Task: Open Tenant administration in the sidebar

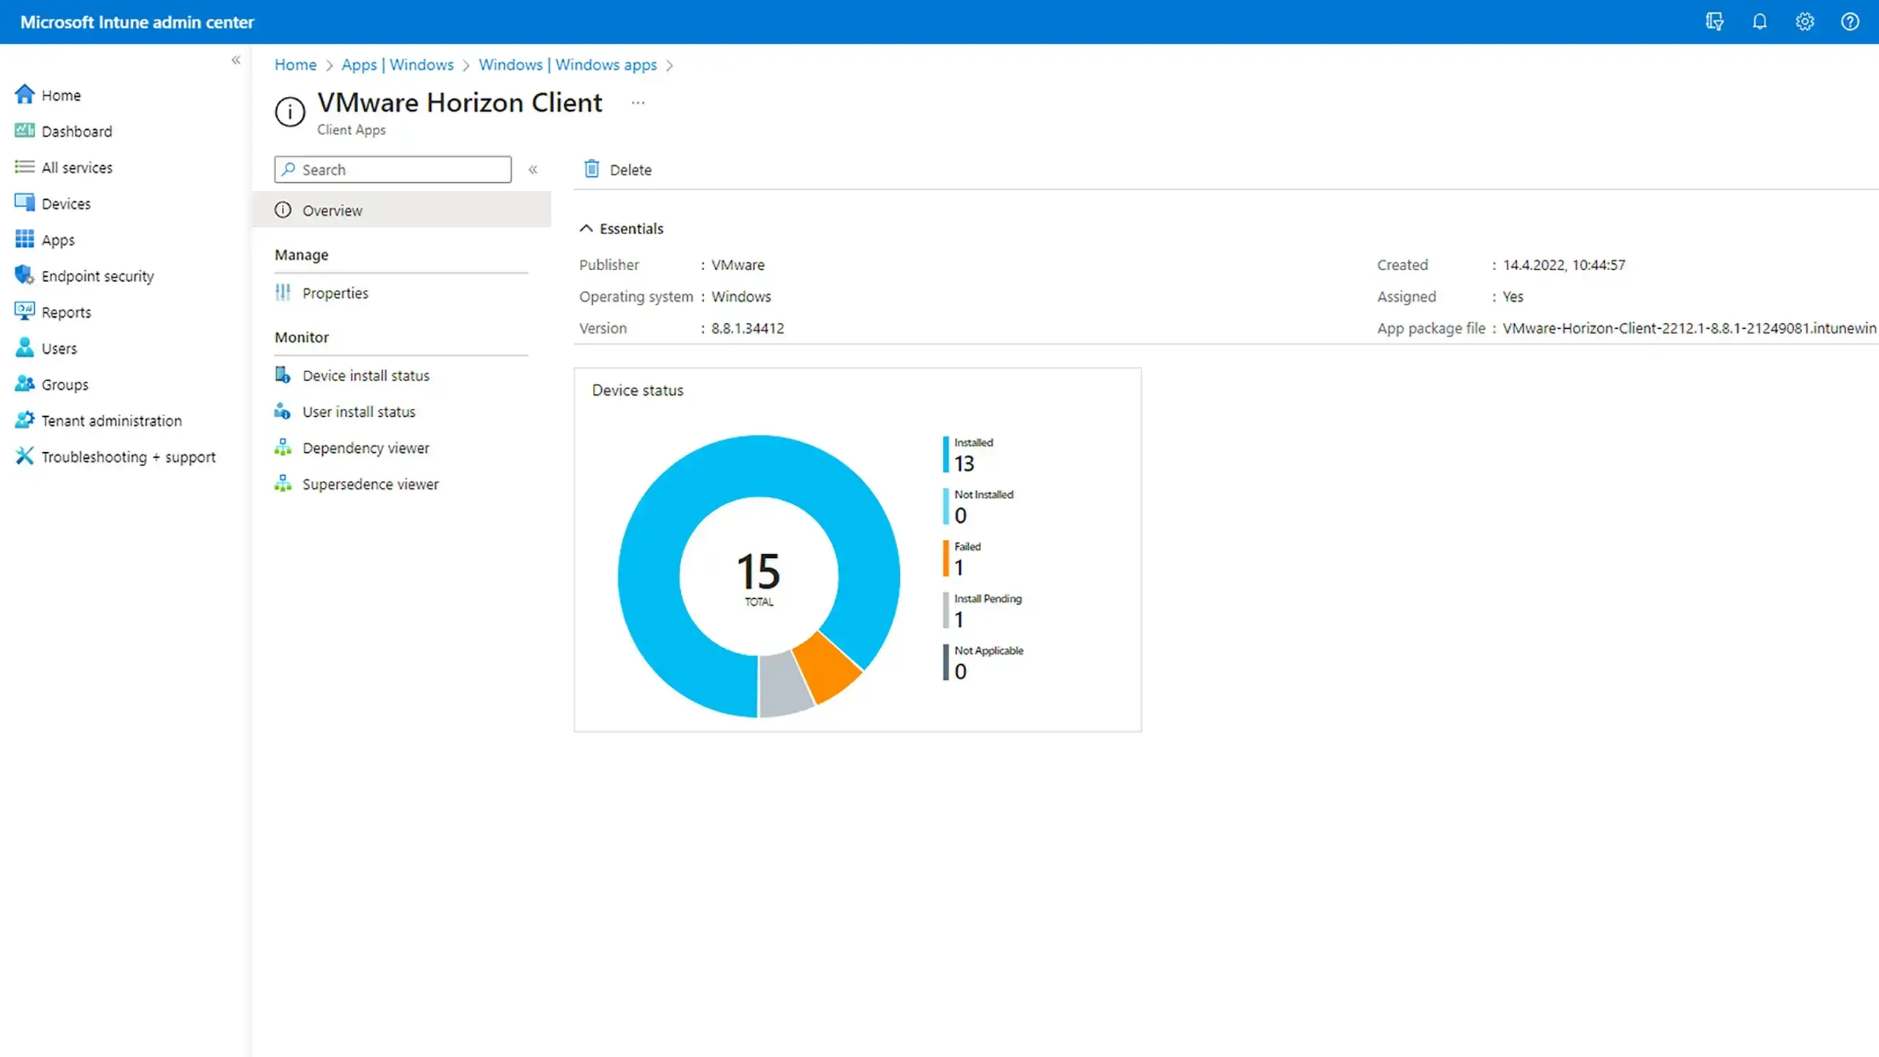Action: coord(112,421)
